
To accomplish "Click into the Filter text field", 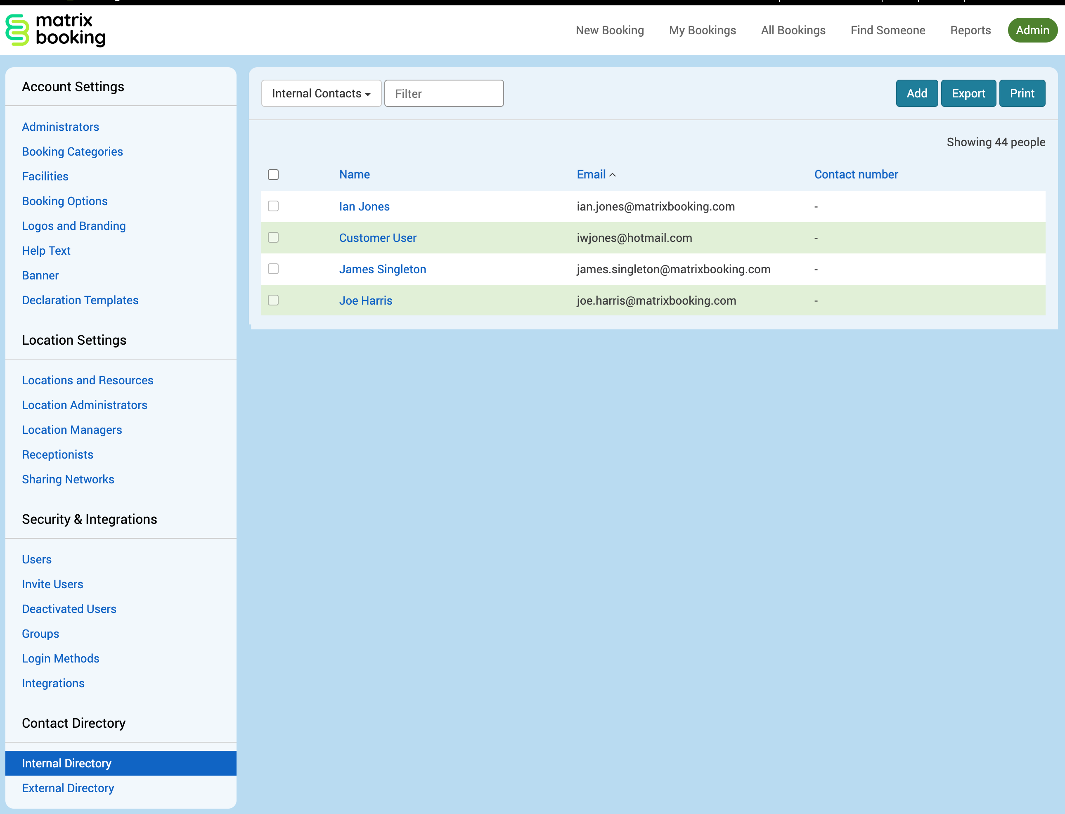I will (444, 94).
